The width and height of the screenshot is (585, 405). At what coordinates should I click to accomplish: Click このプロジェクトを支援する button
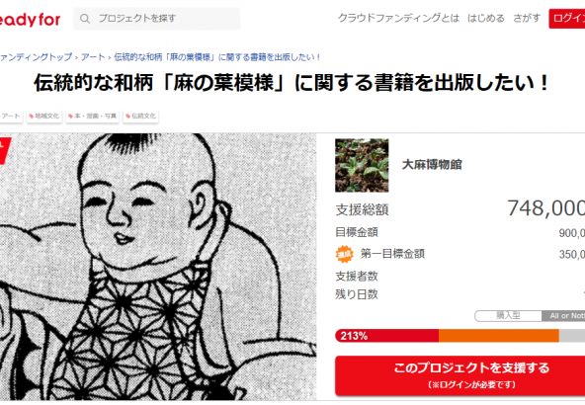click(460, 375)
